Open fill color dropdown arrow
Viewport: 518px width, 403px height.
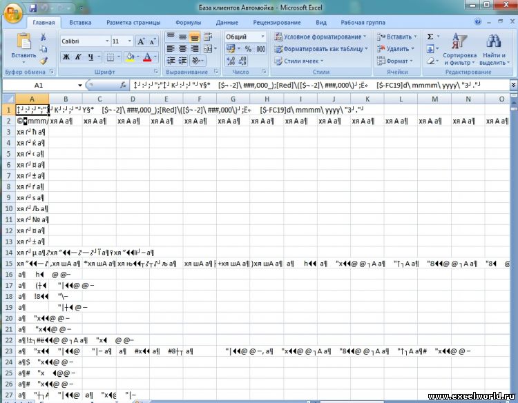pos(137,57)
